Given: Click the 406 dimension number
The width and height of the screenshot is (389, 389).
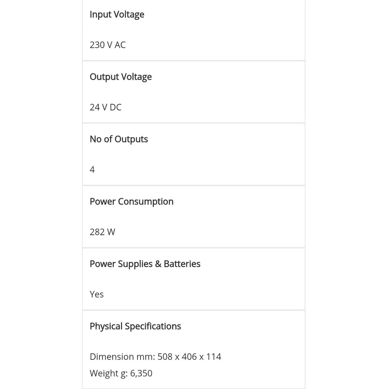Looking at the screenshot, I should pos(189,357).
